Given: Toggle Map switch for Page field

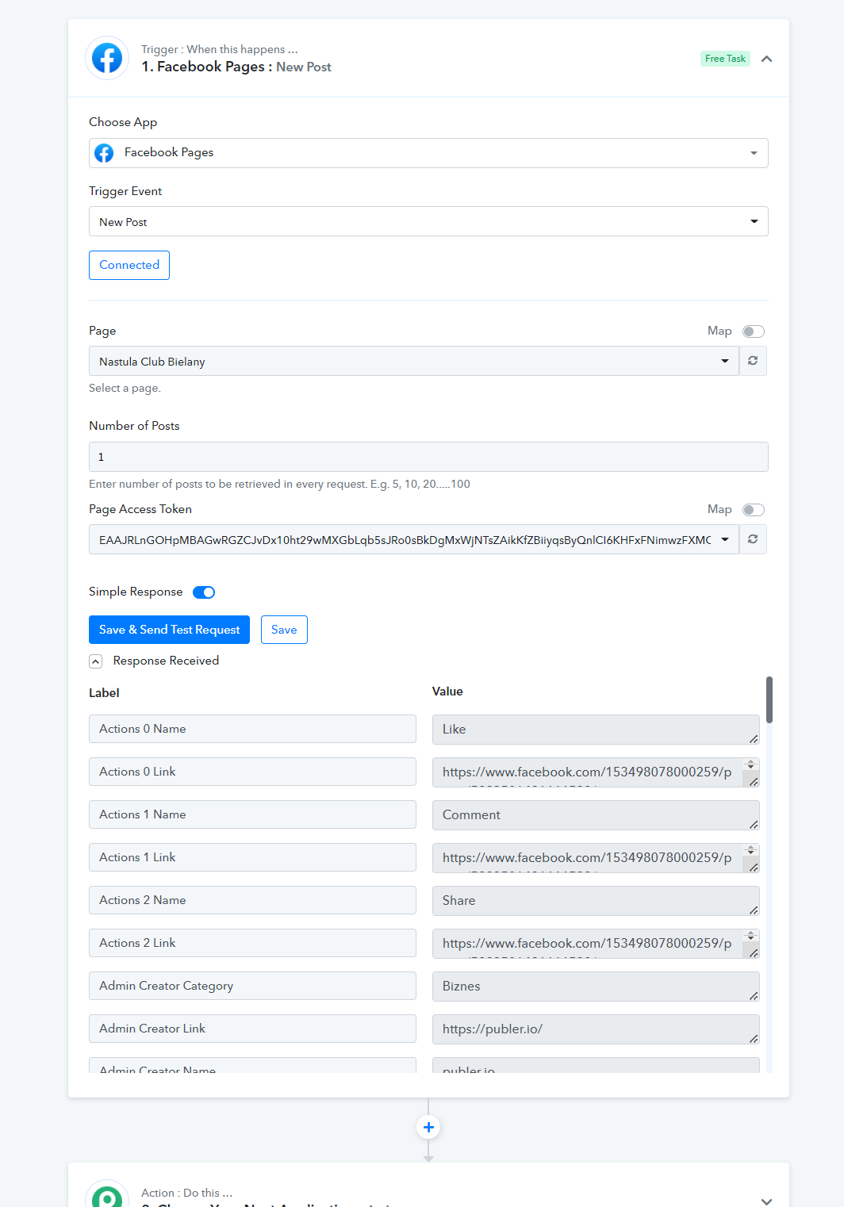Looking at the screenshot, I should 753,331.
